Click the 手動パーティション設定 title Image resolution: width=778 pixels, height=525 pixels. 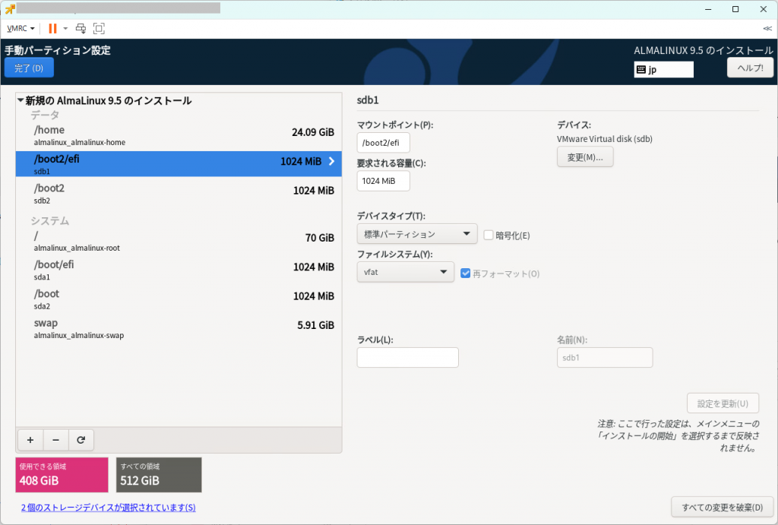coord(58,50)
